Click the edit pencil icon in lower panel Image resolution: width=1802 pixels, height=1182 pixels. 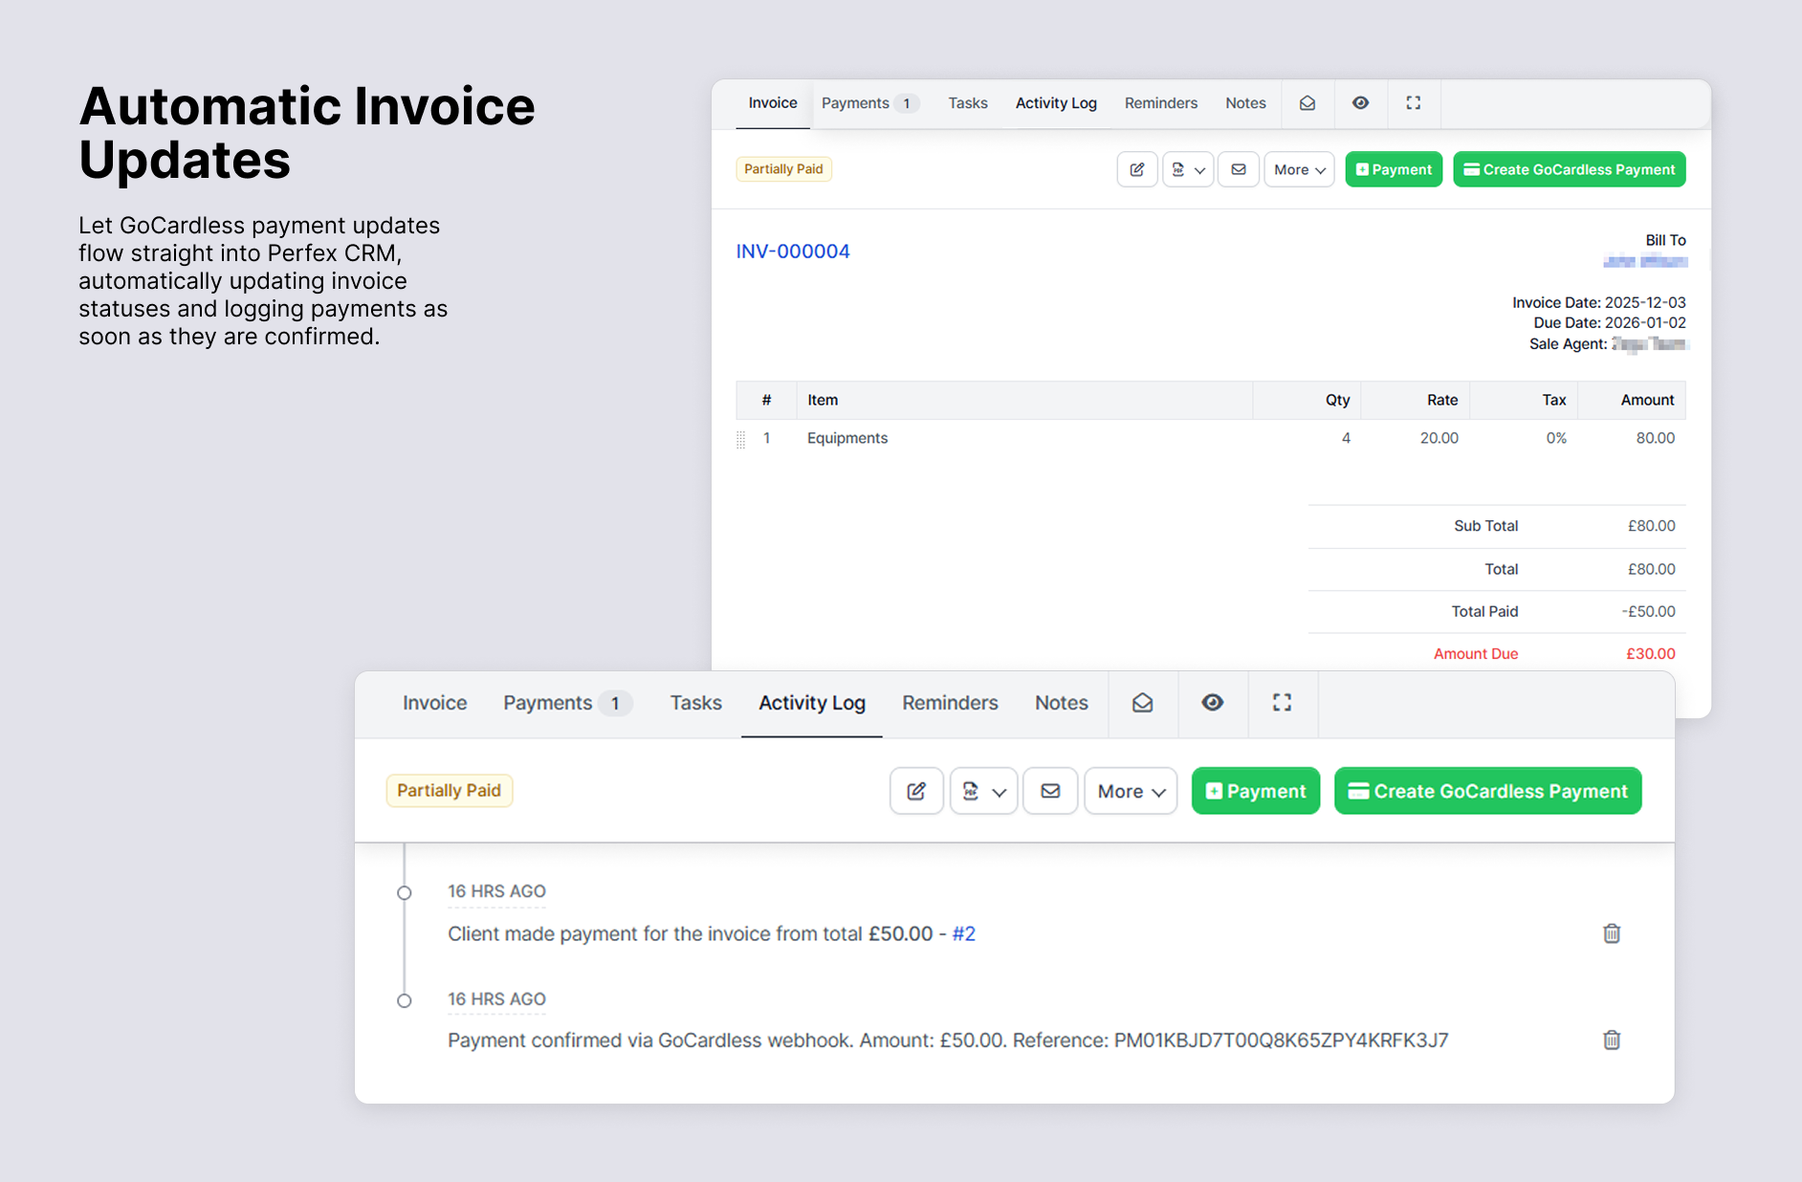[916, 791]
